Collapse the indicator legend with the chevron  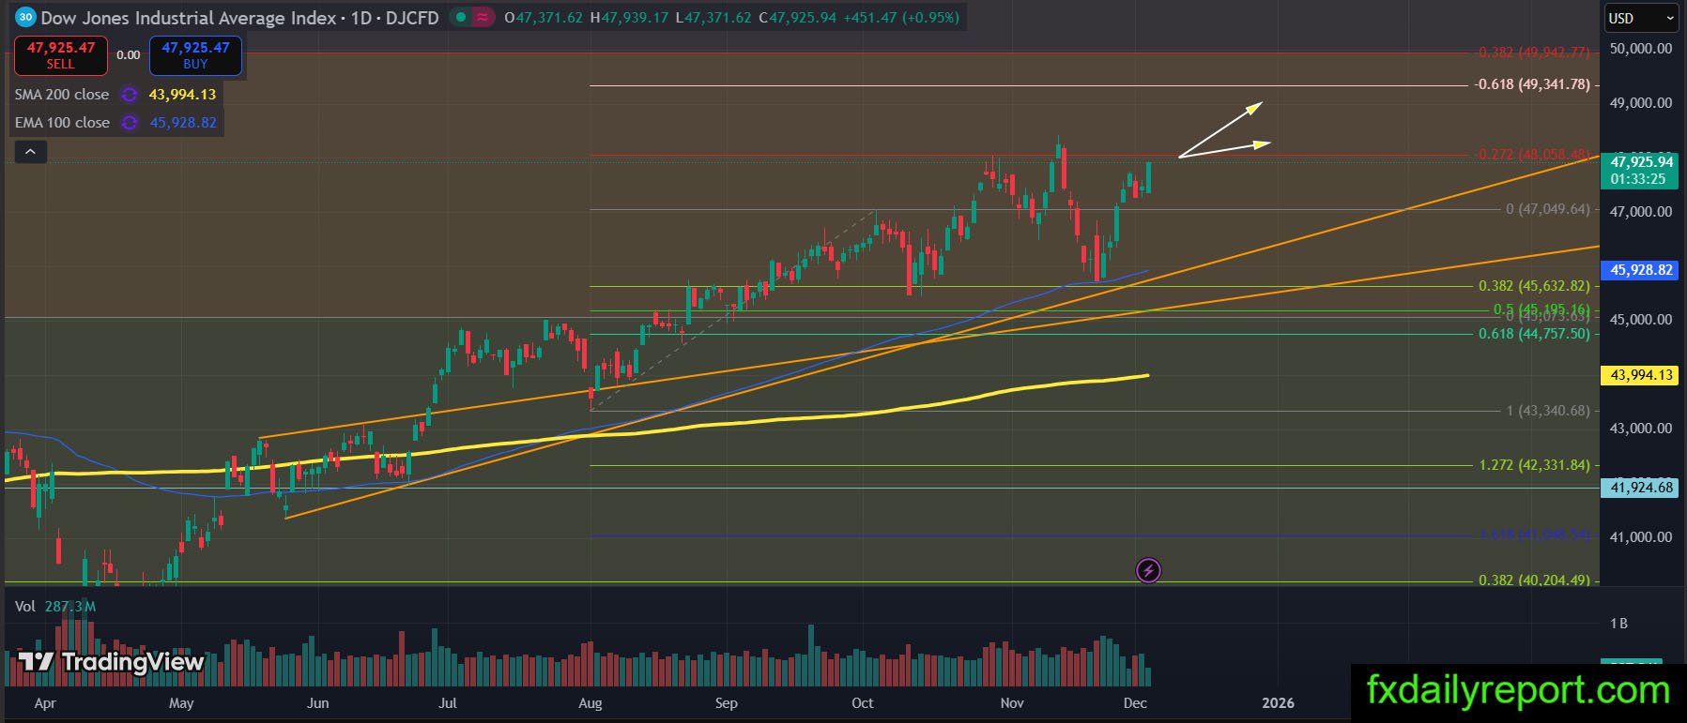tap(31, 151)
